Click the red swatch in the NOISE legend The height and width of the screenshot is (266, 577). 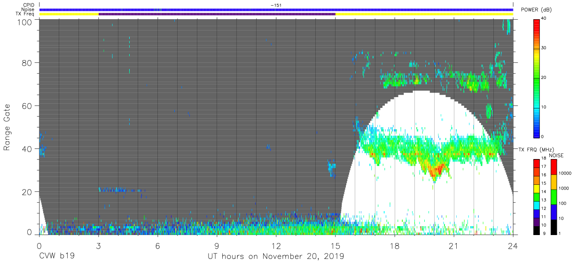[553, 167]
